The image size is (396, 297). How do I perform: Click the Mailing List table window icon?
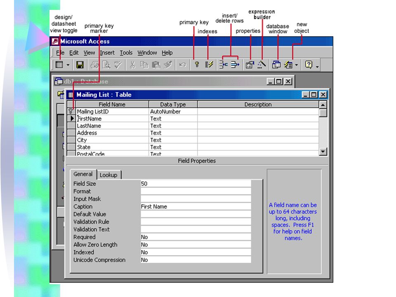coord(71,95)
